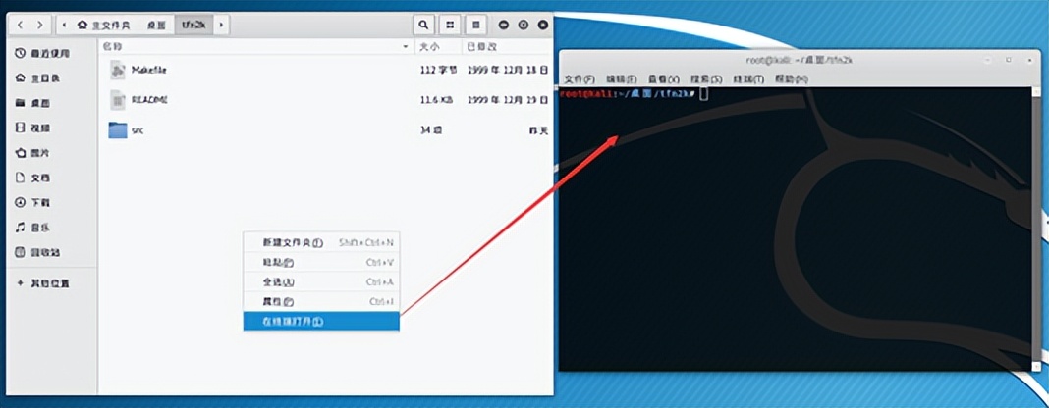Sort by the 大小 column header
This screenshot has height=408, width=1049.
(428, 47)
